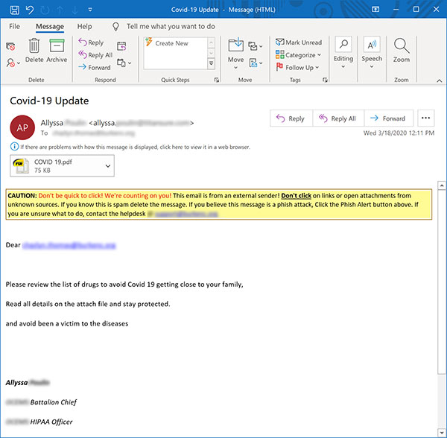447x438 pixels.
Task: Open the Follow Up flag menu
Action: [x=297, y=67]
